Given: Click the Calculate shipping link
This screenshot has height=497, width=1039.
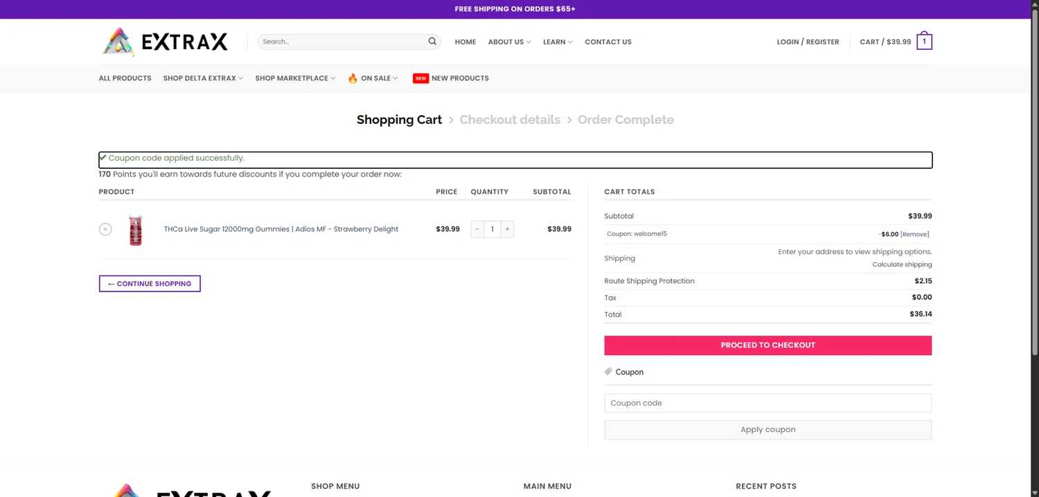Looking at the screenshot, I should [902, 264].
